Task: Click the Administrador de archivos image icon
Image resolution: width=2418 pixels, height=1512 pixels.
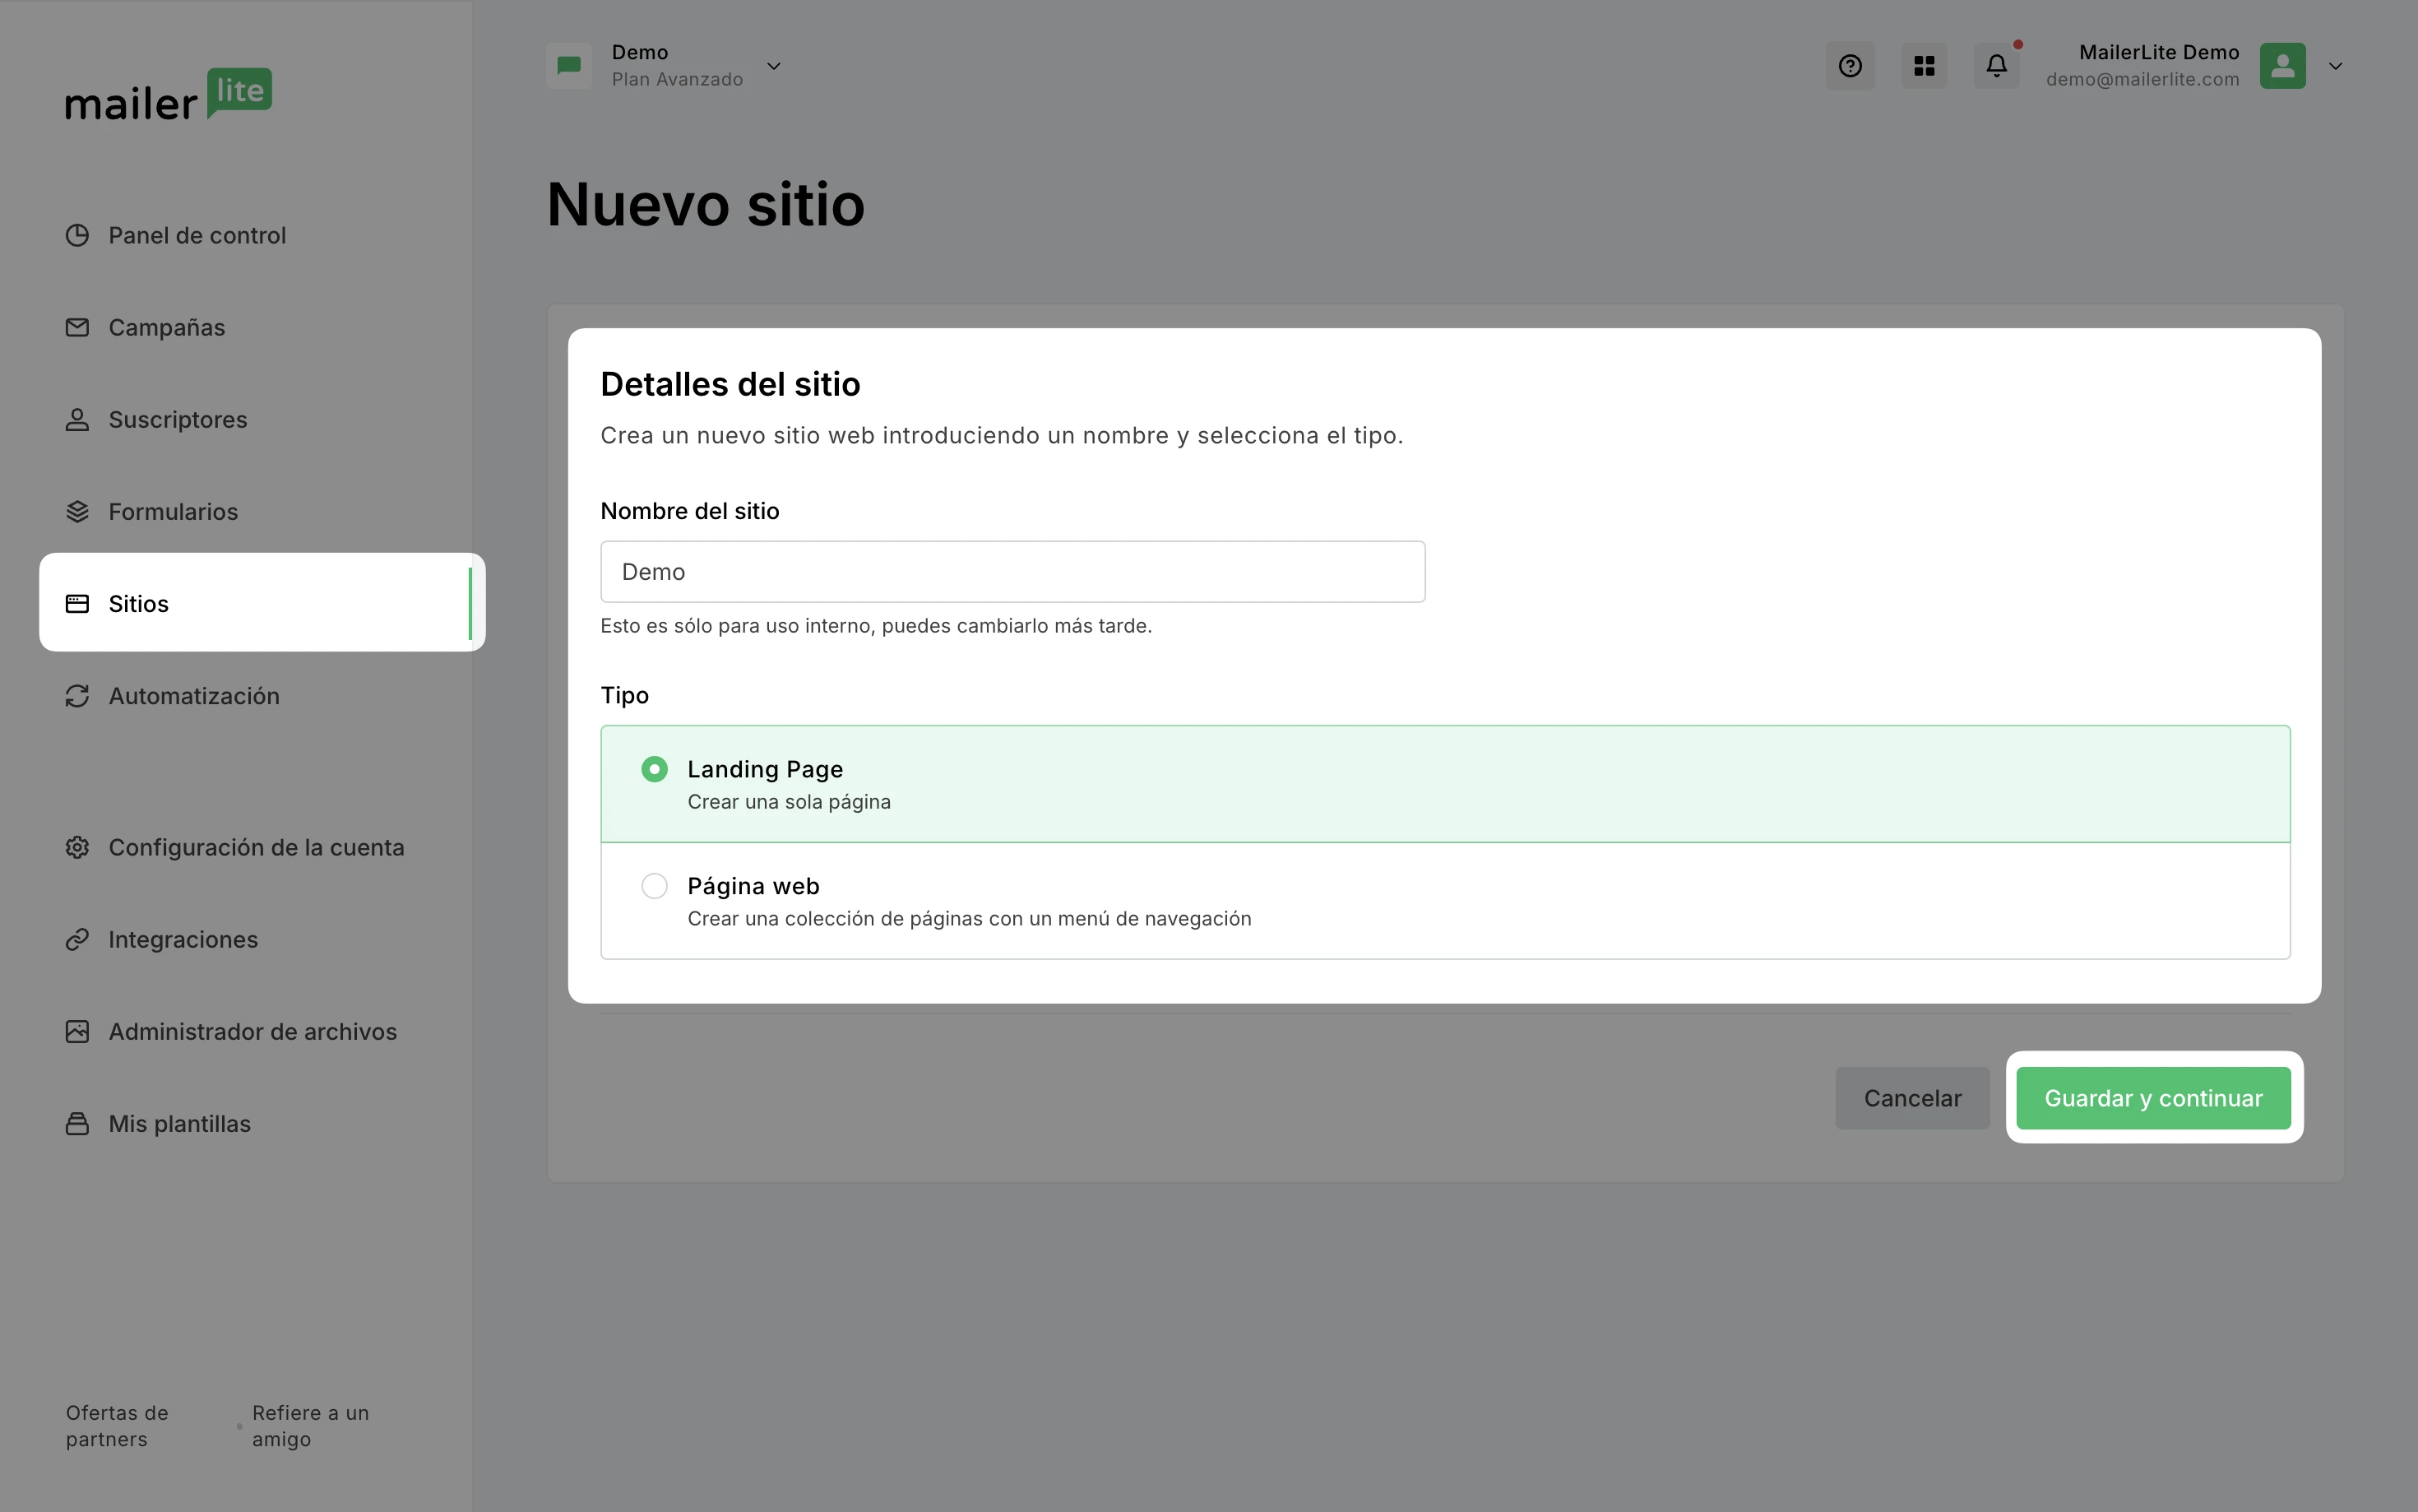Action: tap(77, 1031)
